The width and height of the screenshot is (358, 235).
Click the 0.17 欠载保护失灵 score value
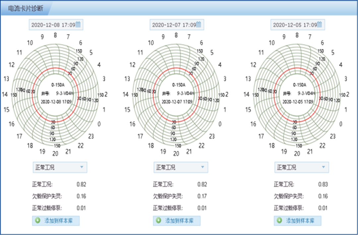click(202, 196)
